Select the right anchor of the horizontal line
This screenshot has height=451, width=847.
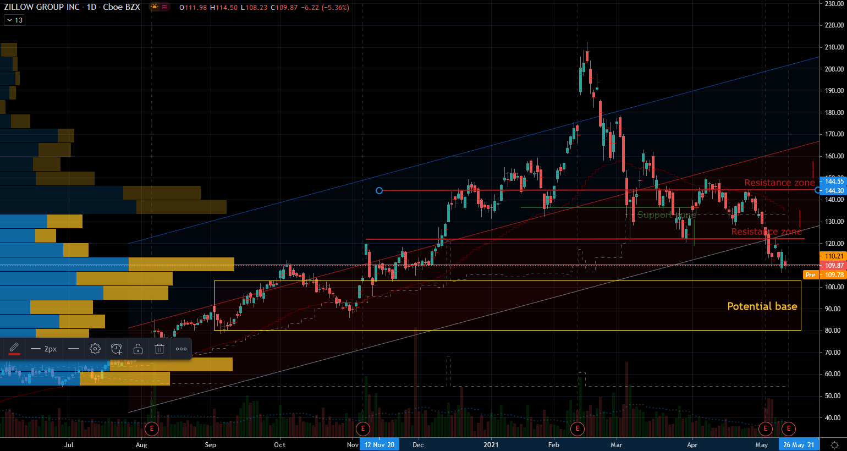[818, 190]
